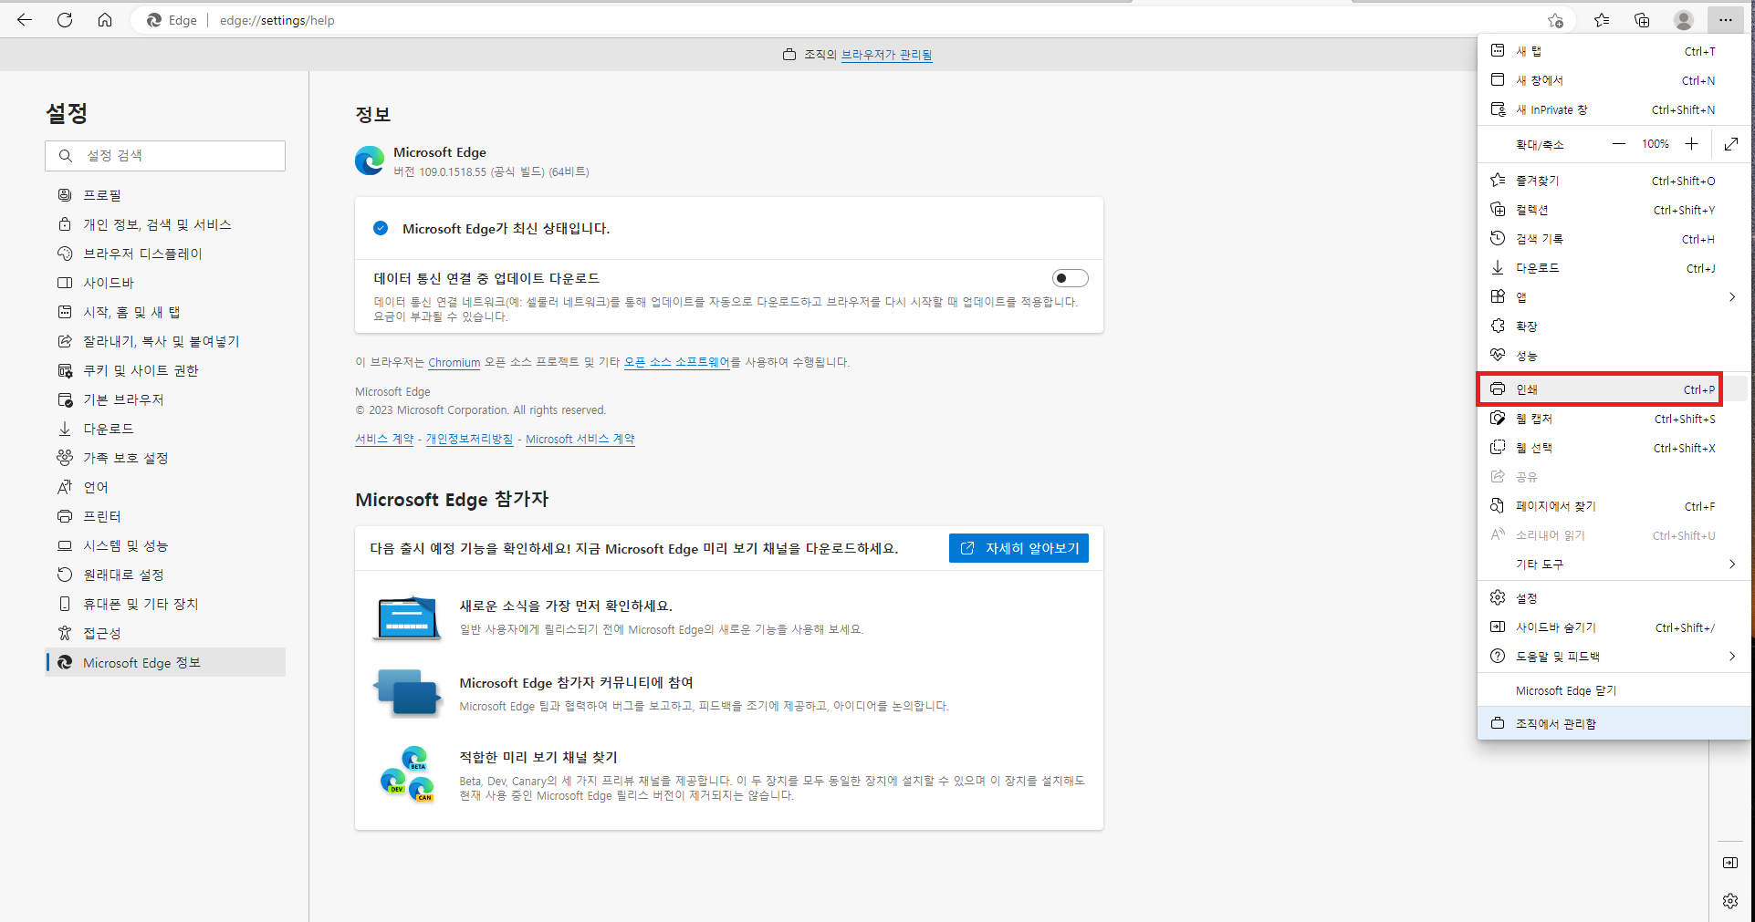Open 새 InPrivate 창 menu item

[1613, 109]
